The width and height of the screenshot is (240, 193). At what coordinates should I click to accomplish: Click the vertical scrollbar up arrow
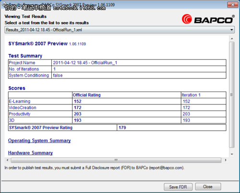(x=232, y=39)
